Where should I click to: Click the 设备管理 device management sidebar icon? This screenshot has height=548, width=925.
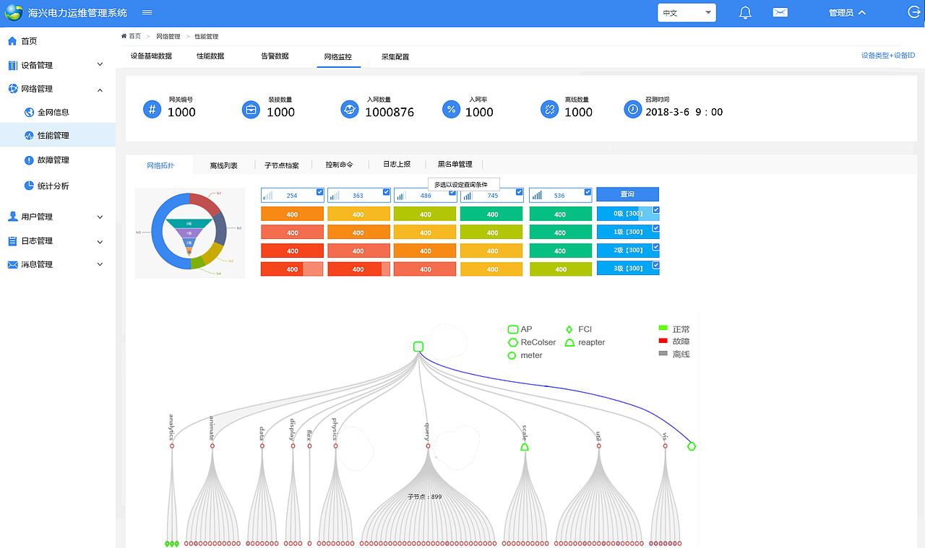click(x=12, y=65)
